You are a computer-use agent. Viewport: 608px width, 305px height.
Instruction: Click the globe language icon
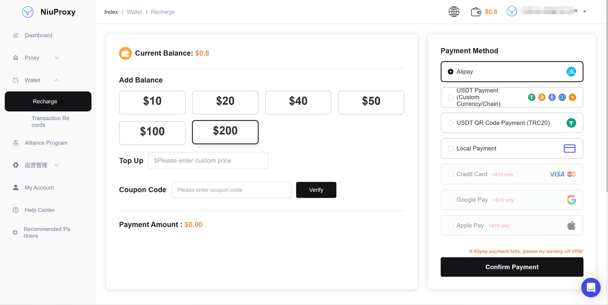click(x=454, y=12)
